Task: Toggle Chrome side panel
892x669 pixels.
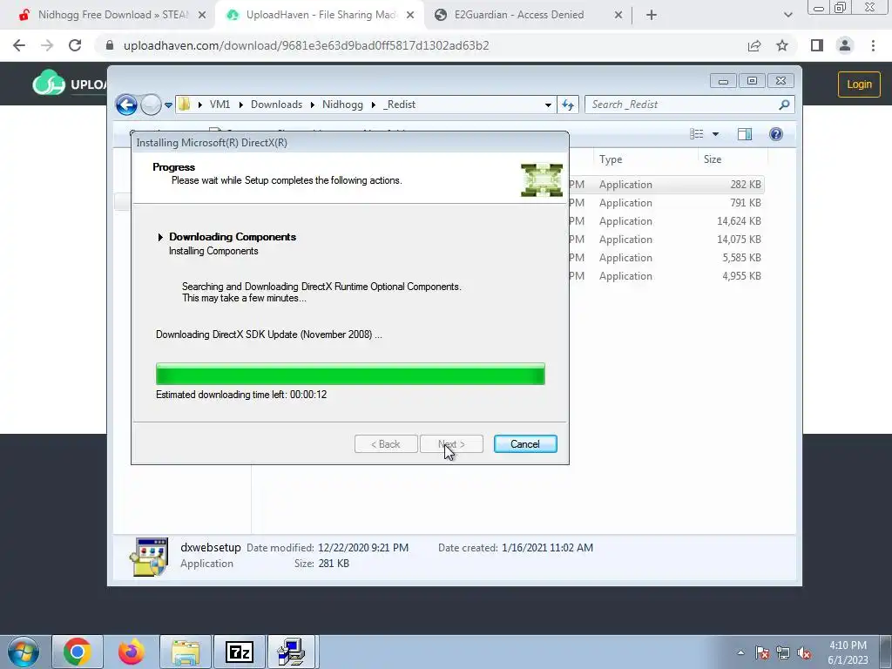Action: coord(817,45)
